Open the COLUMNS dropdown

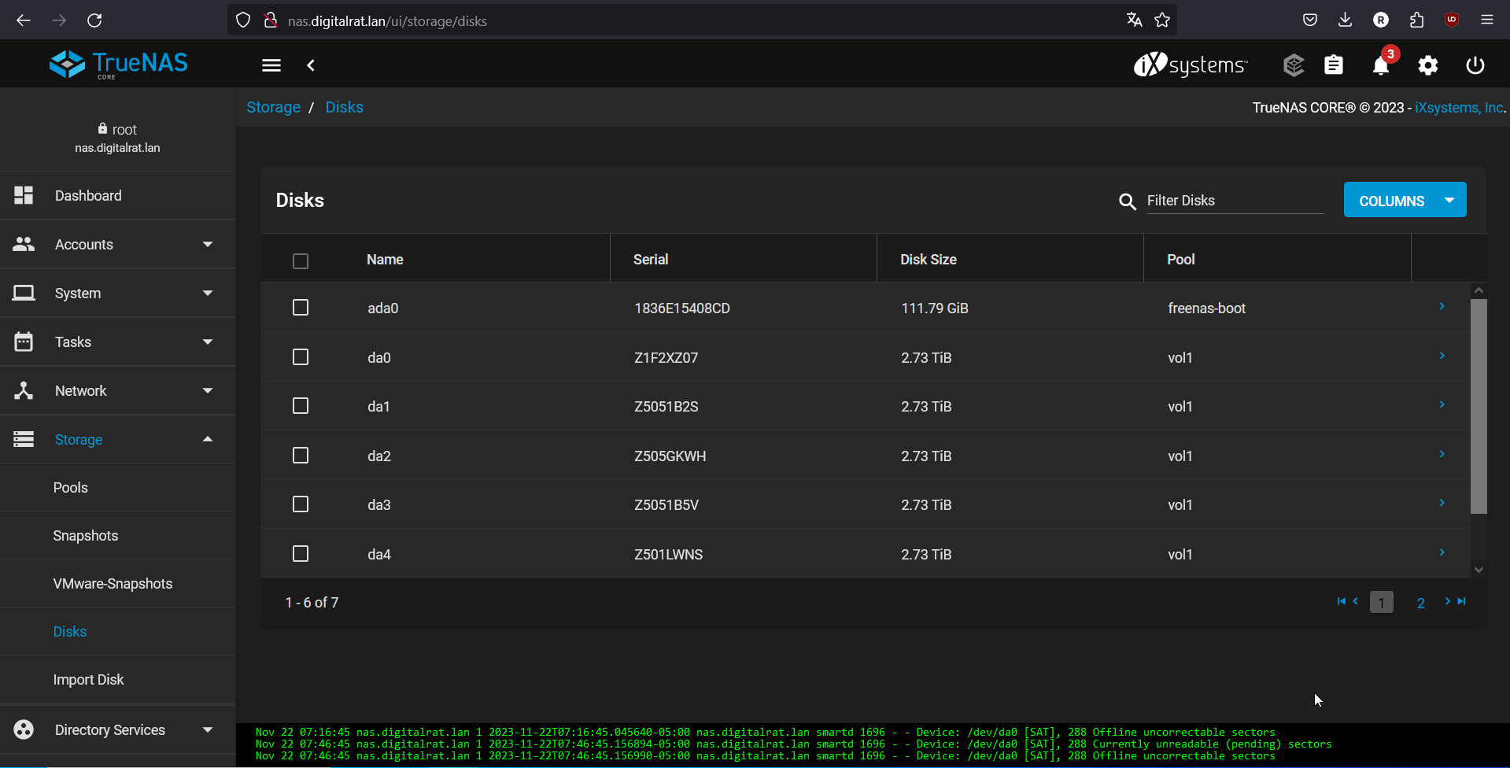1404,201
